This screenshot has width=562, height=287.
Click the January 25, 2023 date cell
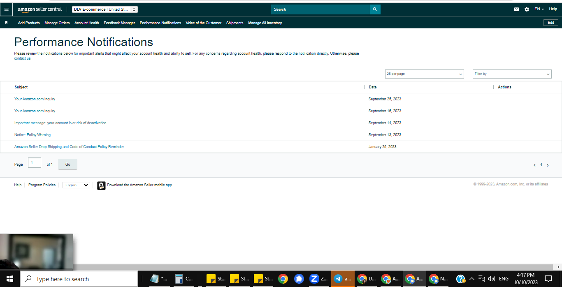383,147
